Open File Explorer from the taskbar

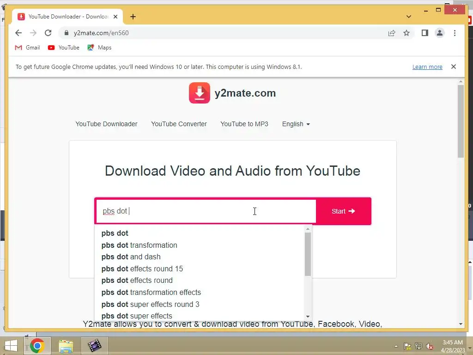click(66, 346)
